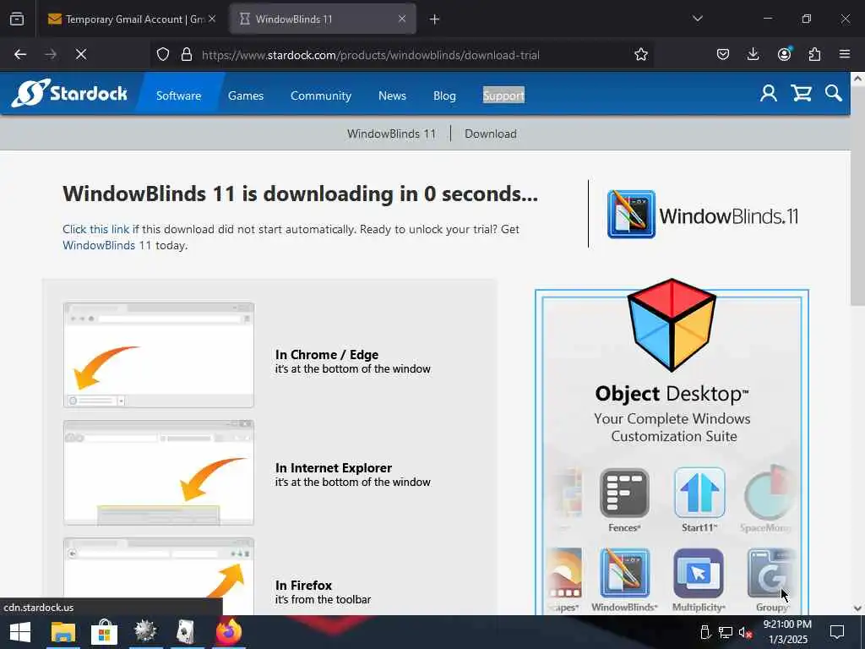This screenshot has width=865, height=649.
Task: Follow 'WindowBlinds 11' purchase link
Action: click(x=107, y=245)
